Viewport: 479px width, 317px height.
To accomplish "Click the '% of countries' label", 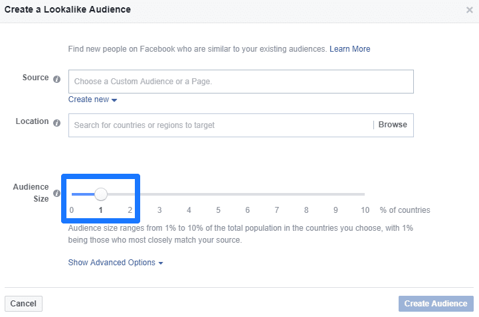I will pyautogui.click(x=405, y=210).
